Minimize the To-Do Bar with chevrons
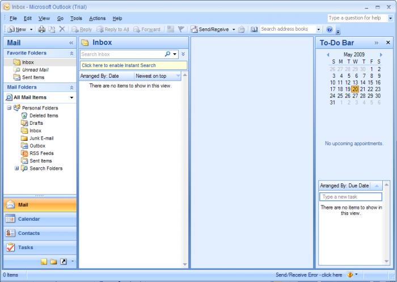The width and height of the screenshot is (397, 282). click(377, 43)
